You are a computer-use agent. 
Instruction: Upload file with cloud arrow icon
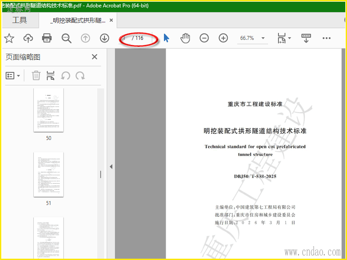pos(28,38)
